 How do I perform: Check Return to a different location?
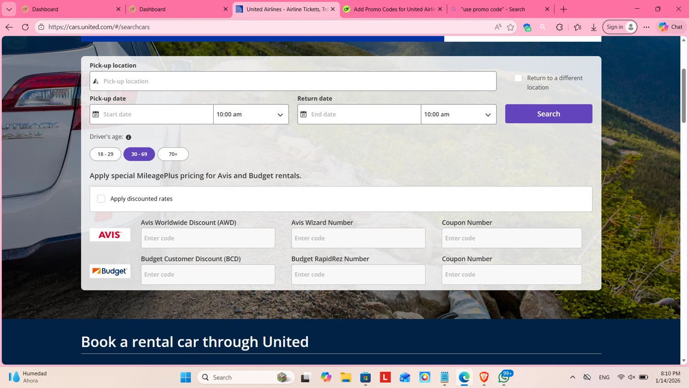click(x=518, y=78)
